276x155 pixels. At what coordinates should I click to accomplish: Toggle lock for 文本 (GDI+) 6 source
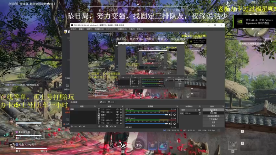121,112
